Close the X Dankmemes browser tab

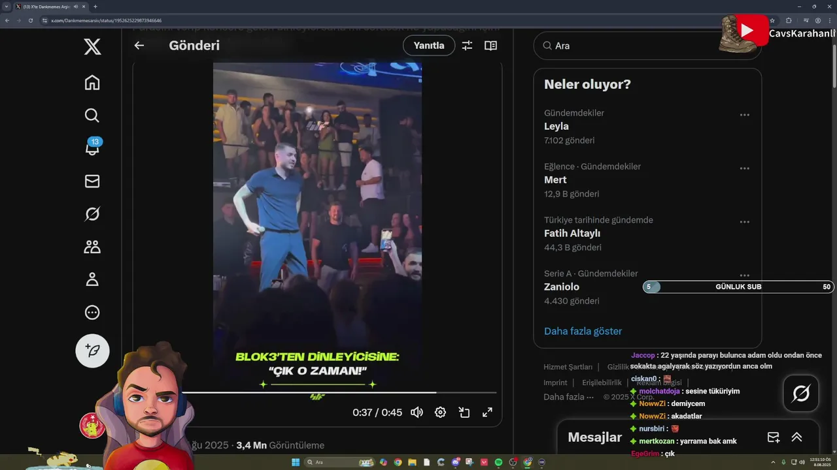click(85, 7)
